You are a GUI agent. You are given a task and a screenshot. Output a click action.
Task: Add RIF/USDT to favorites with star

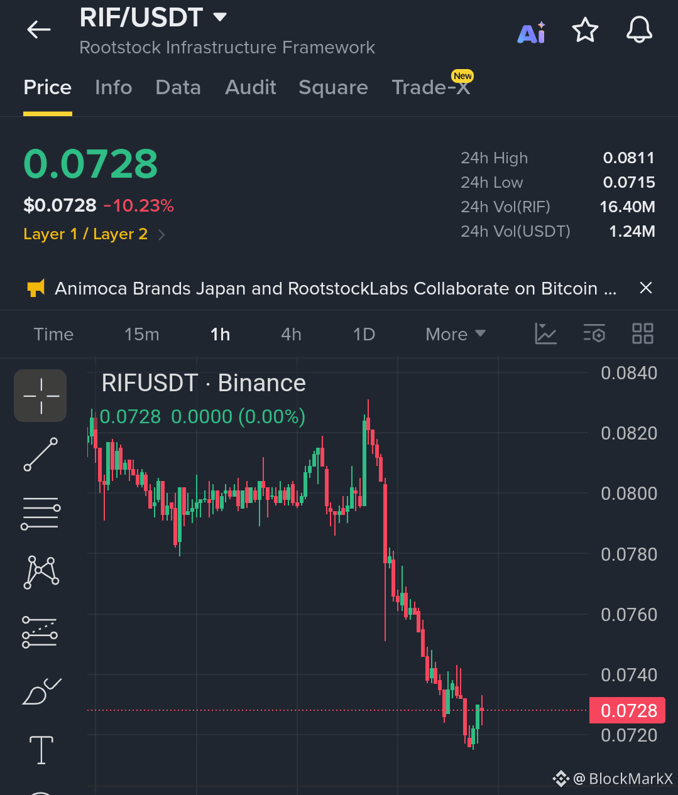585,30
